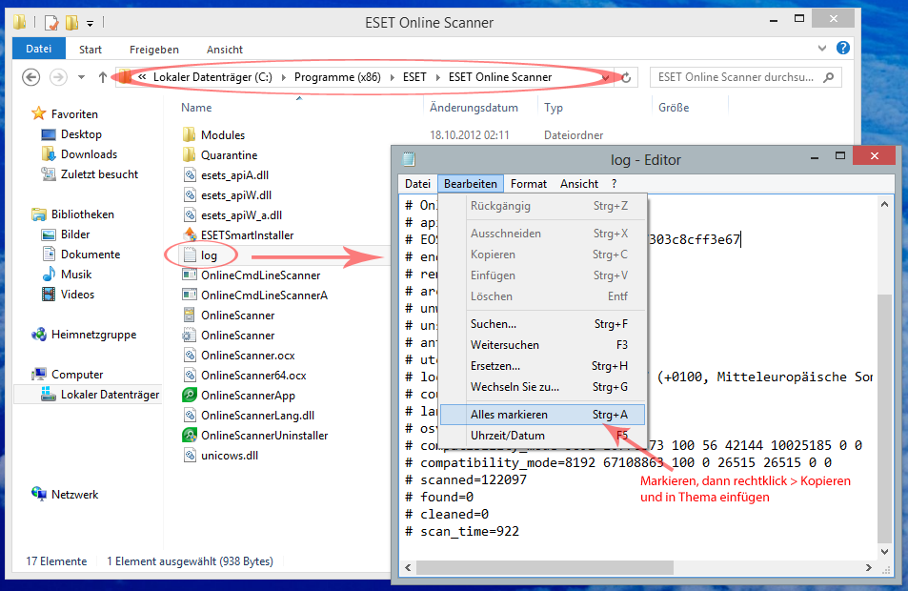Viewport: 908px width, 591px height.
Task: Click the scan_time=922 line in Editor
Action: tap(462, 531)
